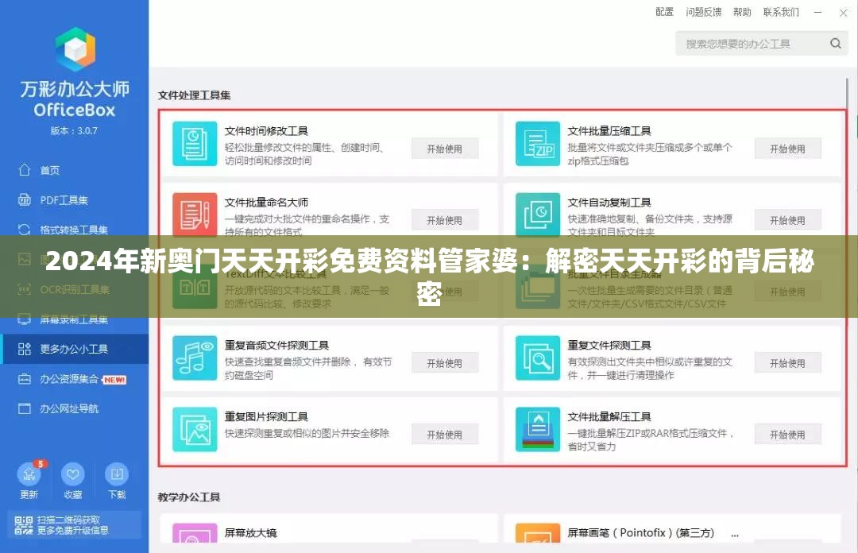Start using 重复文件探测工具
Viewport: 858px width, 553px height.
pyautogui.click(x=788, y=363)
